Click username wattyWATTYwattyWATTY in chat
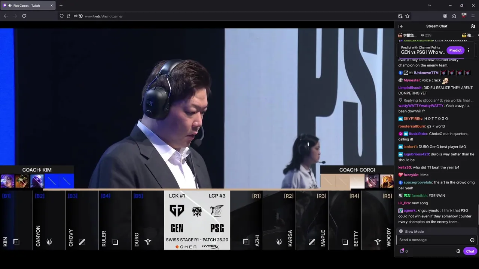This screenshot has height=269, width=479. [421, 106]
